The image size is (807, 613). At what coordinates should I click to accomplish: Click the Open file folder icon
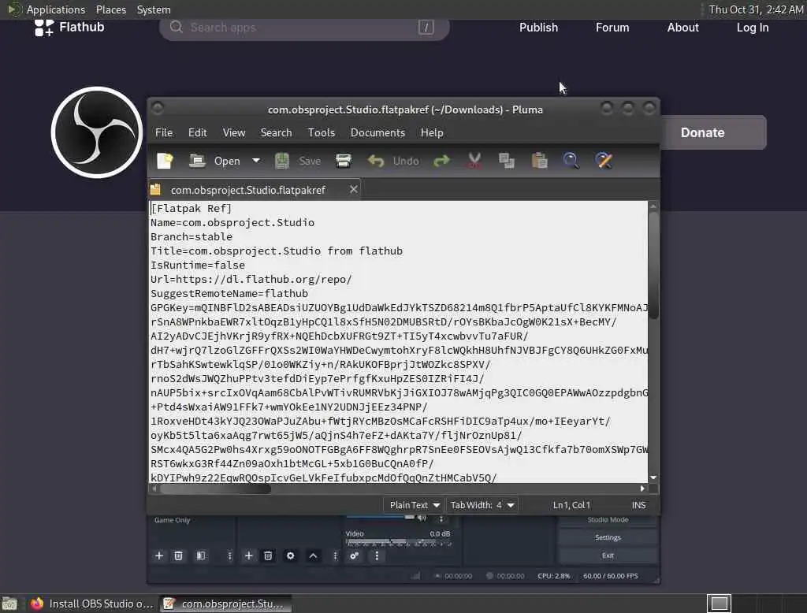pyautogui.click(x=196, y=161)
